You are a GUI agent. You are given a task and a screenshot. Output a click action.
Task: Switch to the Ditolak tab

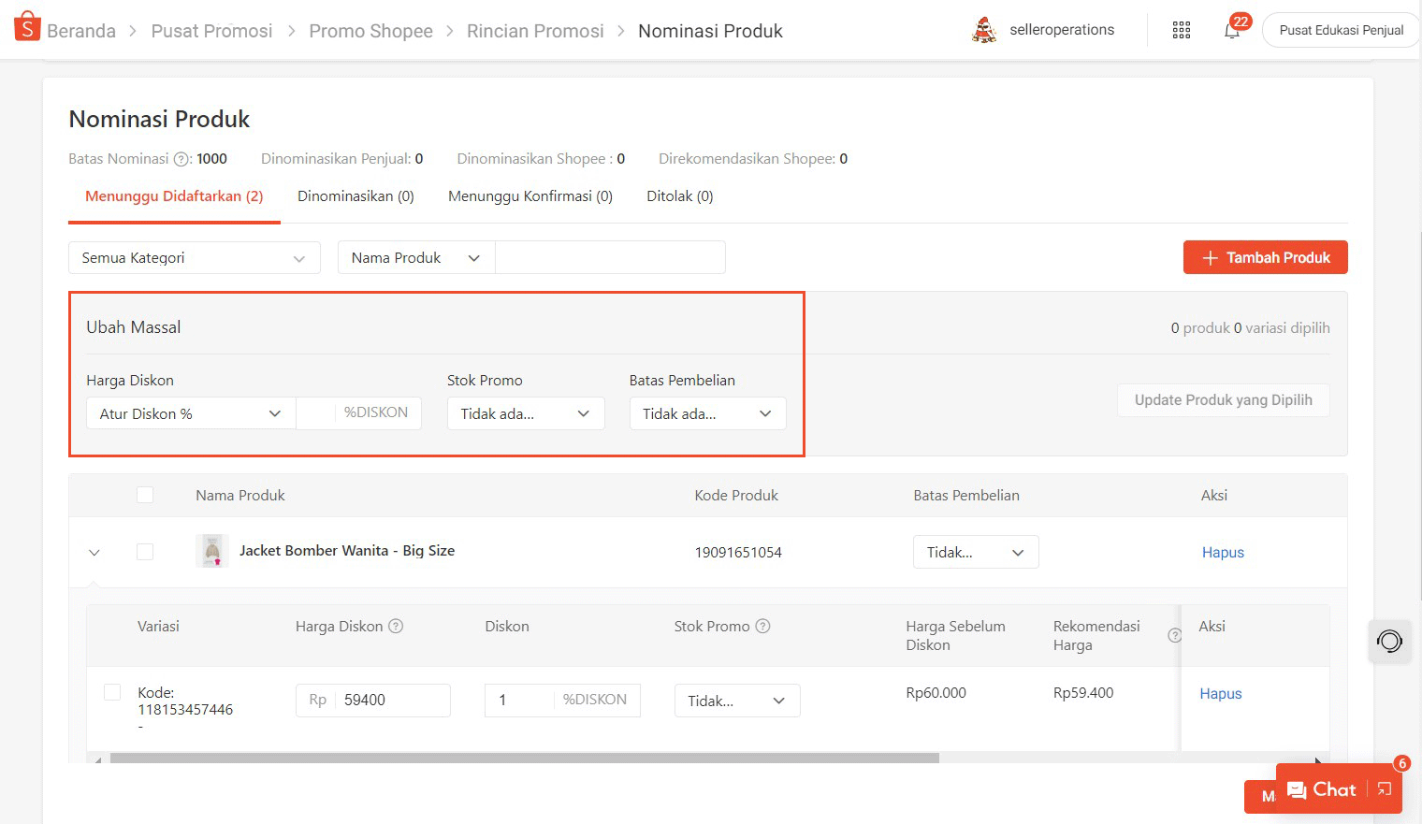pos(679,196)
